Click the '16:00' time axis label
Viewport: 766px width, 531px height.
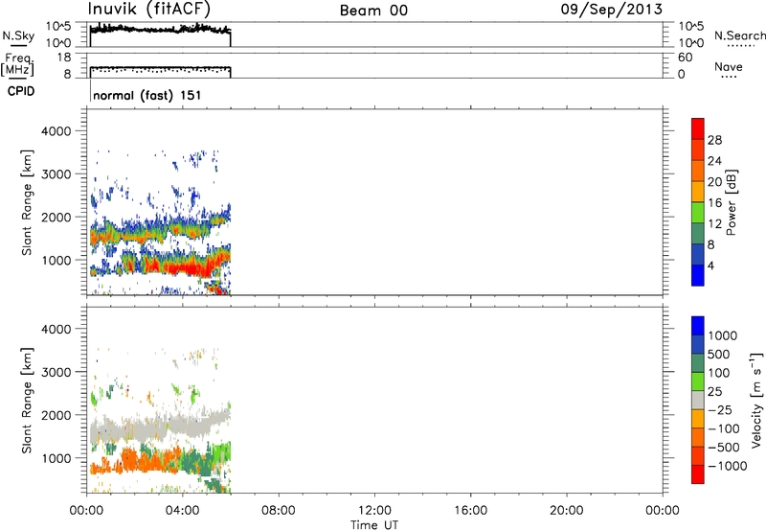(x=470, y=511)
